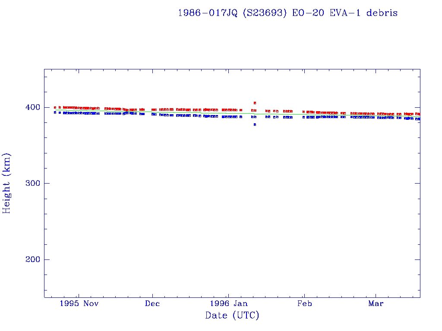Click the red outlier point above 400 km
This screenshot has height=331, width=442.
[255, 103]
